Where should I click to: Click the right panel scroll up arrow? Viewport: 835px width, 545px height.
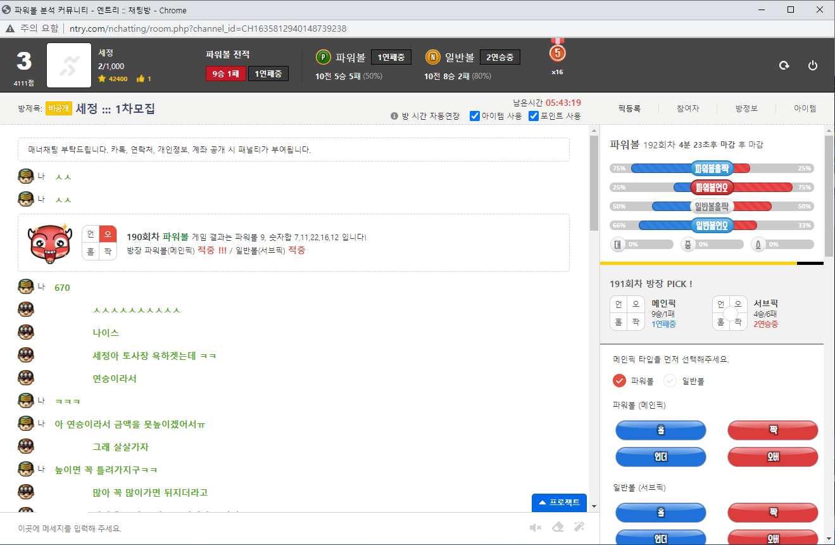829,130
